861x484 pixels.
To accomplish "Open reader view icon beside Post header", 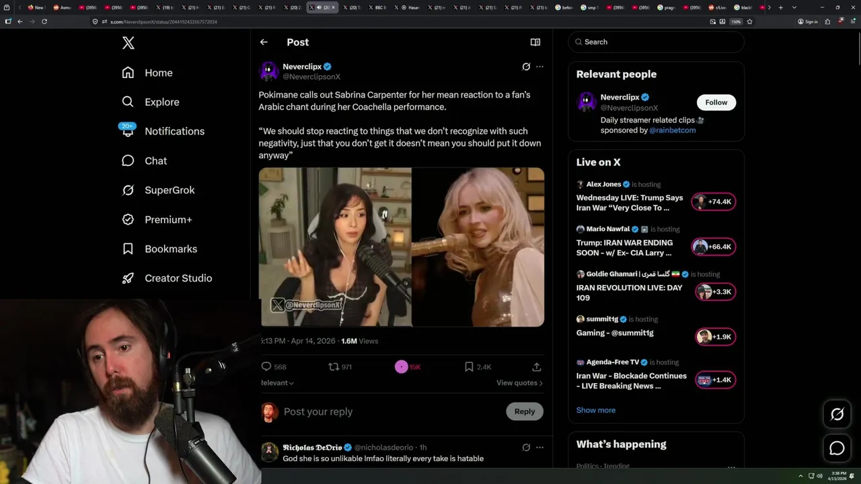I will 535,42.
